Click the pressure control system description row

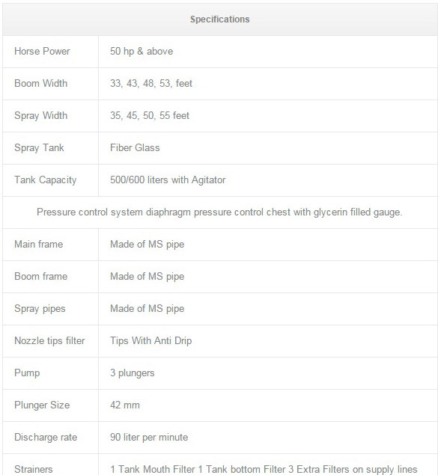coord(220,212)
